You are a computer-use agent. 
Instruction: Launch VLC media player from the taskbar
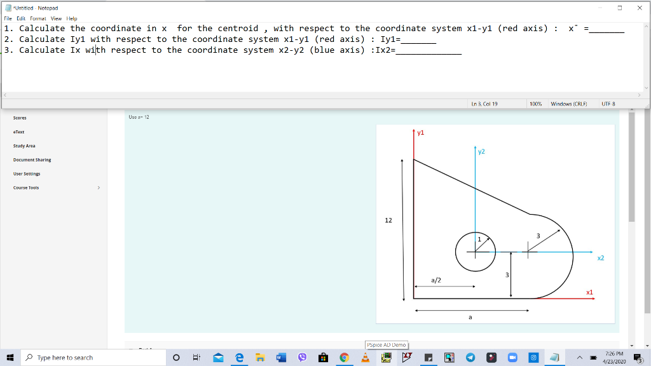coord(364,357)
